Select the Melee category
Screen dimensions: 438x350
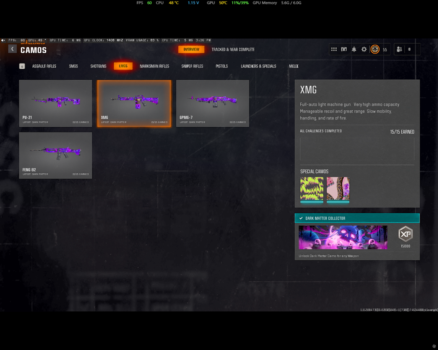tap(294, 66)
